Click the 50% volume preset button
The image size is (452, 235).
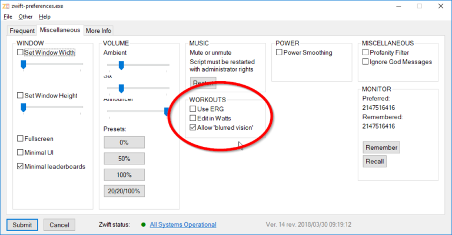point(124,159)
